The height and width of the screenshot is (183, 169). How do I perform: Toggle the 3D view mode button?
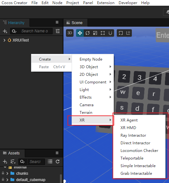(x=70, y=33)
